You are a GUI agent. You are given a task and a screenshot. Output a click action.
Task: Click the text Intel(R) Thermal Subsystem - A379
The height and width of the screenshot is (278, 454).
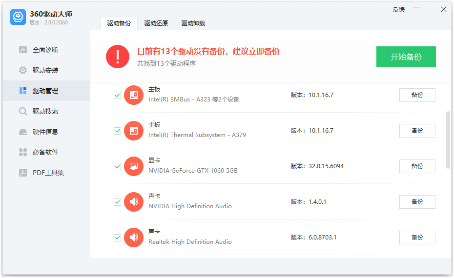tap(197, 135)
